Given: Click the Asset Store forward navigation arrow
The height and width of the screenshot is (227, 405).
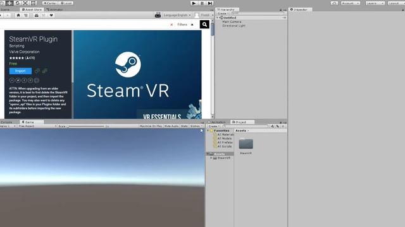Looking at the screenshot, I should [8, 15].
